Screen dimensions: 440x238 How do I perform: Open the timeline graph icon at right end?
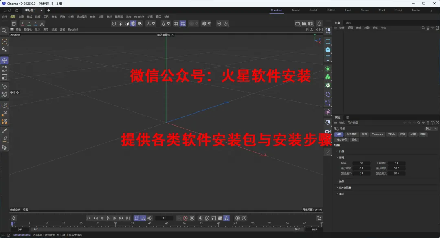click(319, 218)
